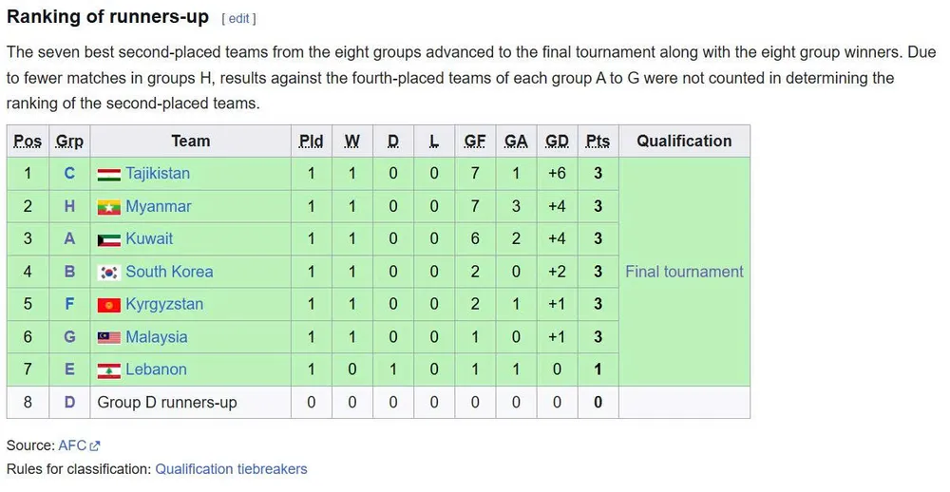This screenshot has width=950, height=492.
Task: Click the Final tournament qualification link
Action: pos(684,273)
